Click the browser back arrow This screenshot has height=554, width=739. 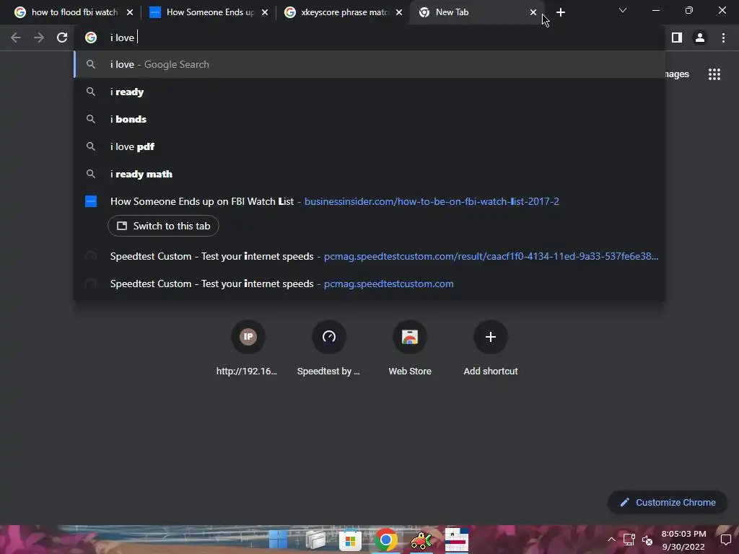(16, 38)
